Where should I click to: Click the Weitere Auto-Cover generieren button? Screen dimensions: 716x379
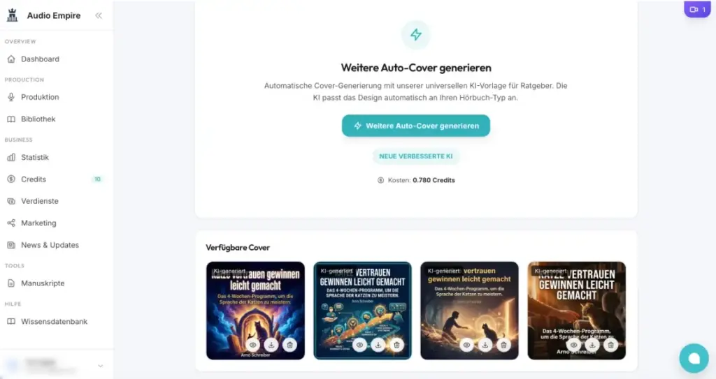(x=416, y=126)
